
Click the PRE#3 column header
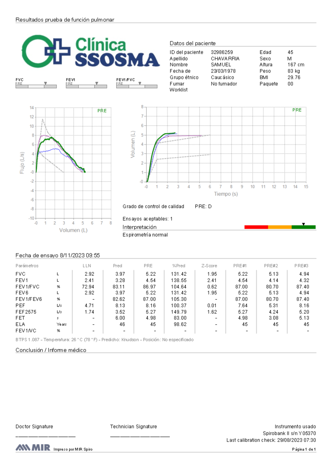tap(301, 266)
